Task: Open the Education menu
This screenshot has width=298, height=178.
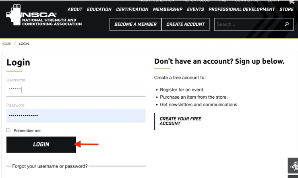Action: point(99,9)
